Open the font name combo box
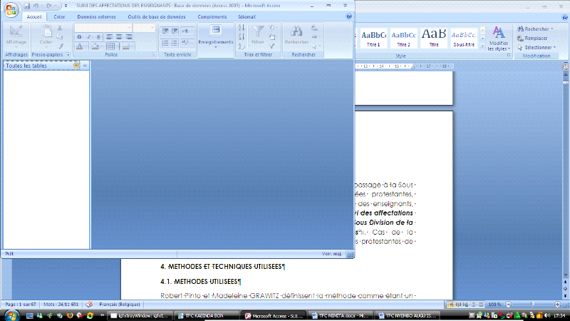Viewport: 570px width, 321px height. pyautogui.click(x=103, y=28)
